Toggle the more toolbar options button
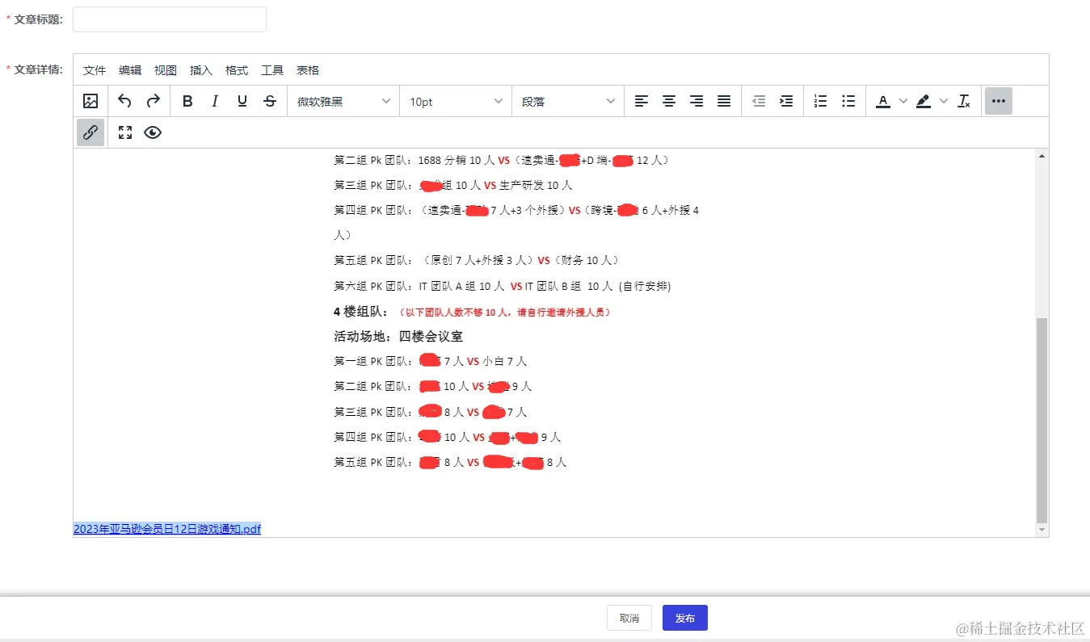 click(999, 101)
